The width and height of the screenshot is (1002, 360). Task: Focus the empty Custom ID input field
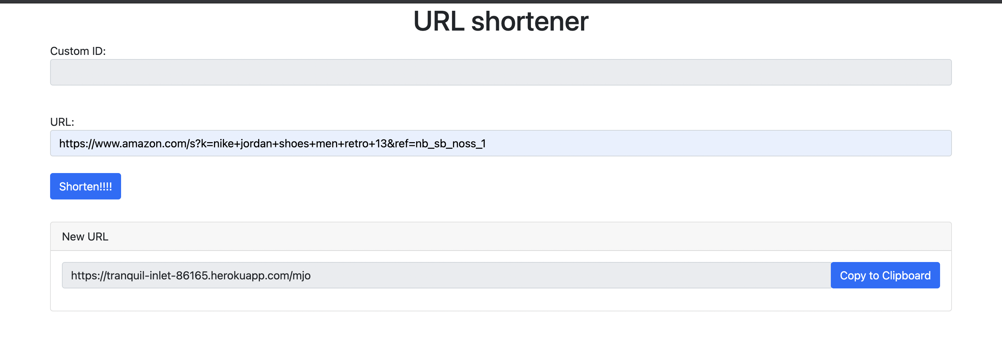click(x=501, y=72)
